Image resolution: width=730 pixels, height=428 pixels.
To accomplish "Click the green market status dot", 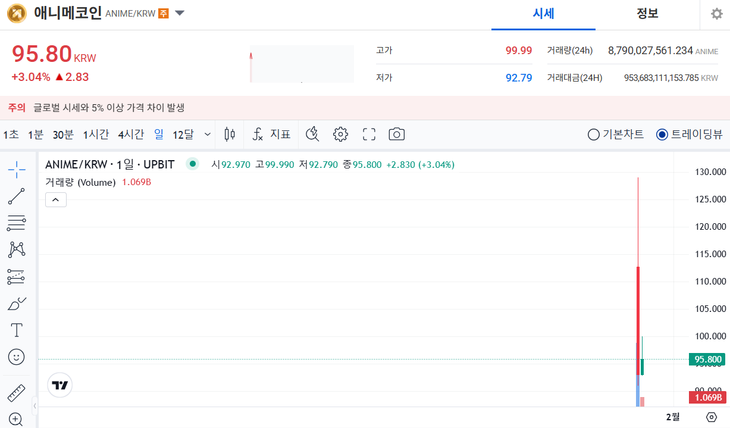I will pos(192,164).
